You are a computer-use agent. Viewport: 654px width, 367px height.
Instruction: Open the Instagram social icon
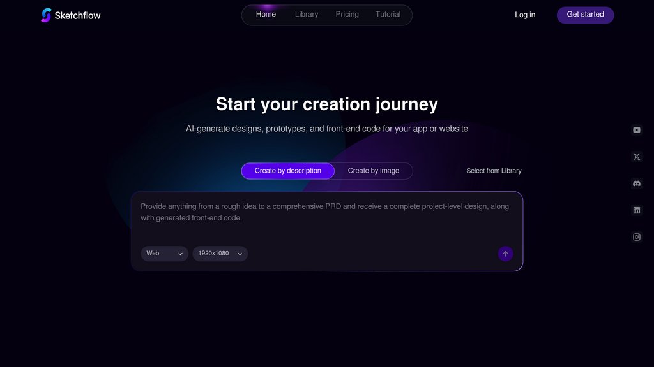(637, 237)
